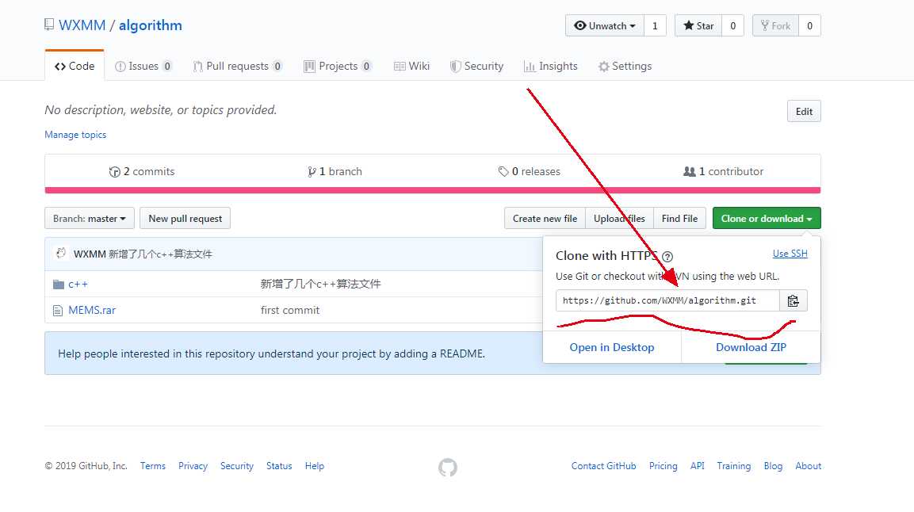The image size is (914, 512).
Task: Open the algorithm repository title link
Action: [x=151, y=25]
